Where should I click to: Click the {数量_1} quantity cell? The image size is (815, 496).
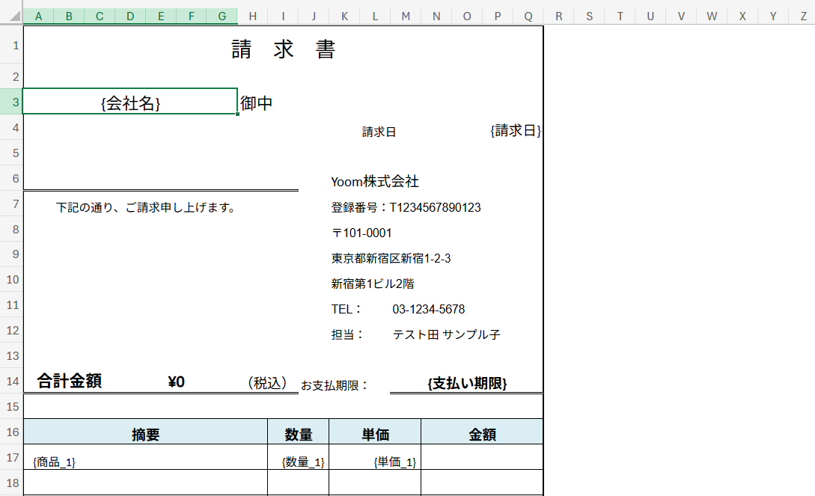302,462
